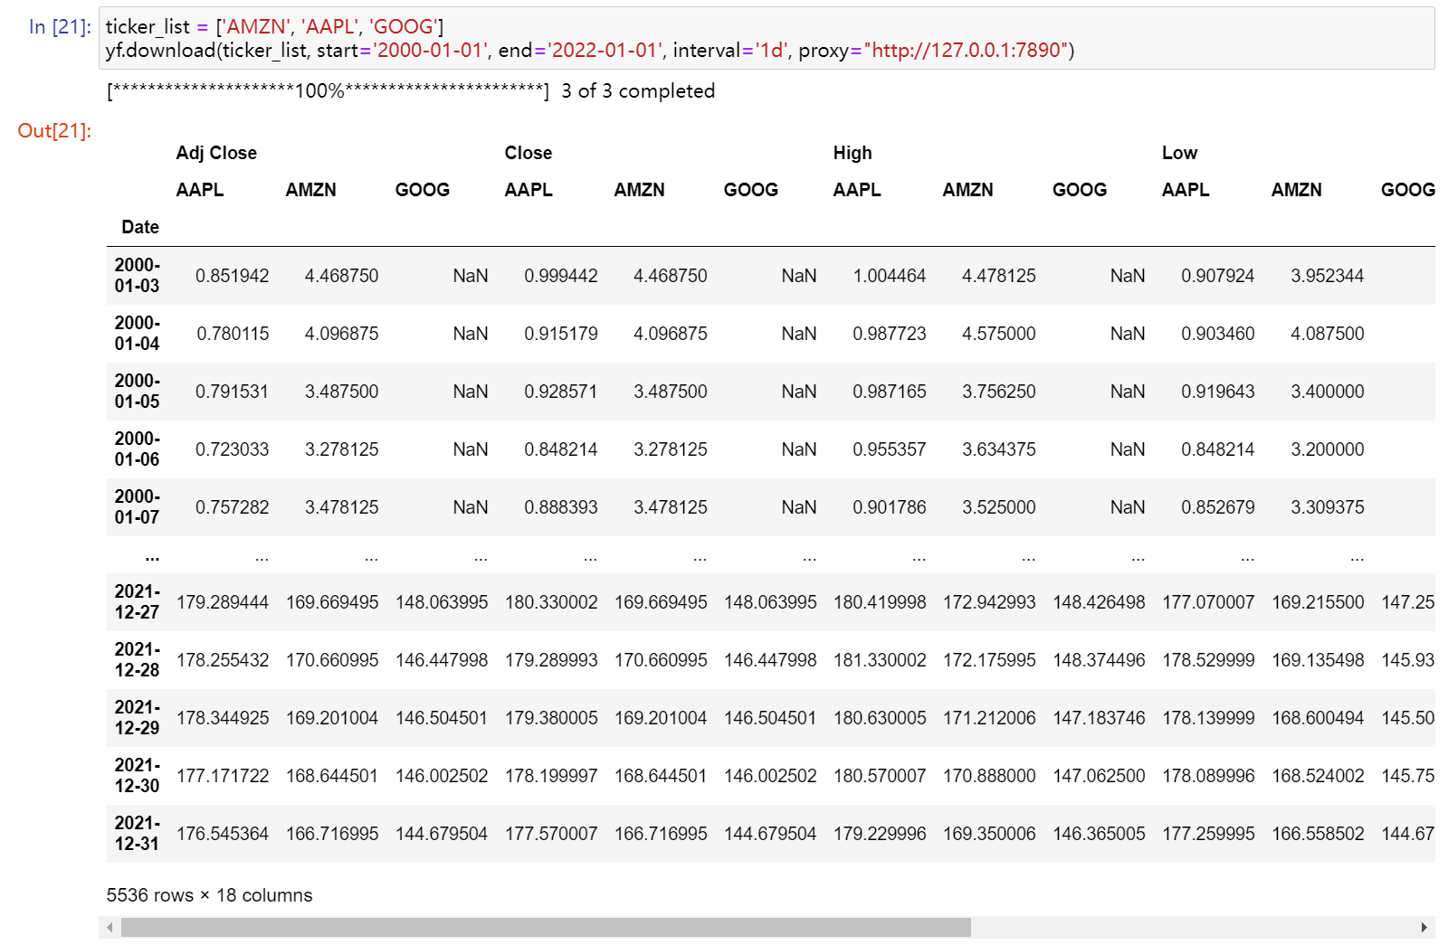The width and height of the screenshot is (1448, 945).
Task: Click the right arrow of horizontal scrollbar
Action: (1424, 928)
